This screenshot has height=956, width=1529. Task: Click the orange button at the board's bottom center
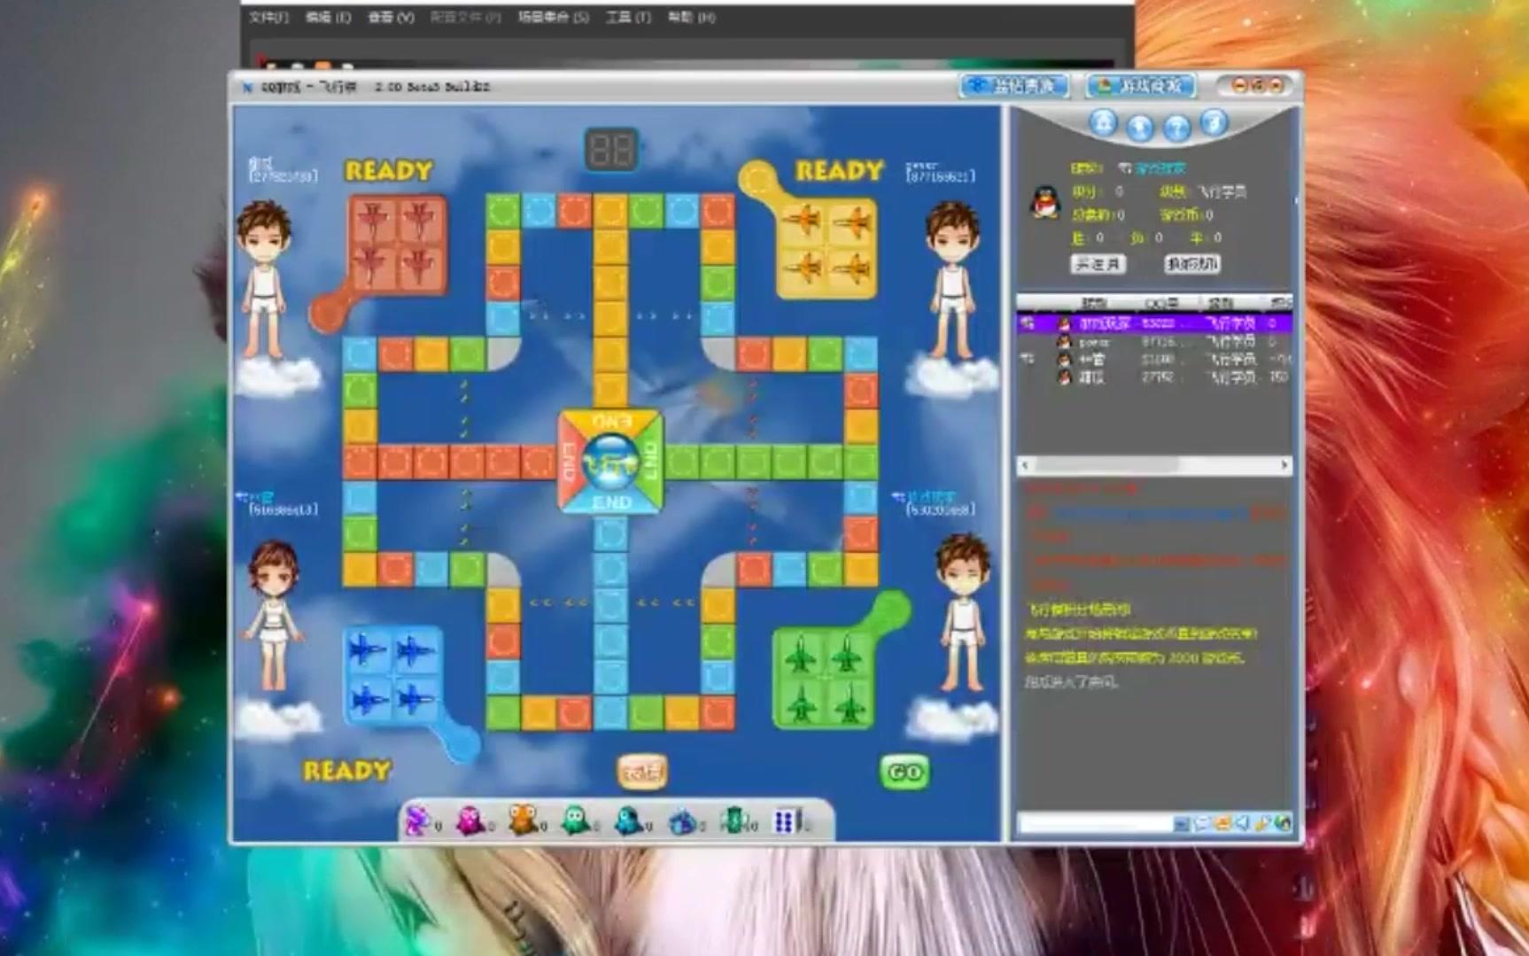point(641,772)
